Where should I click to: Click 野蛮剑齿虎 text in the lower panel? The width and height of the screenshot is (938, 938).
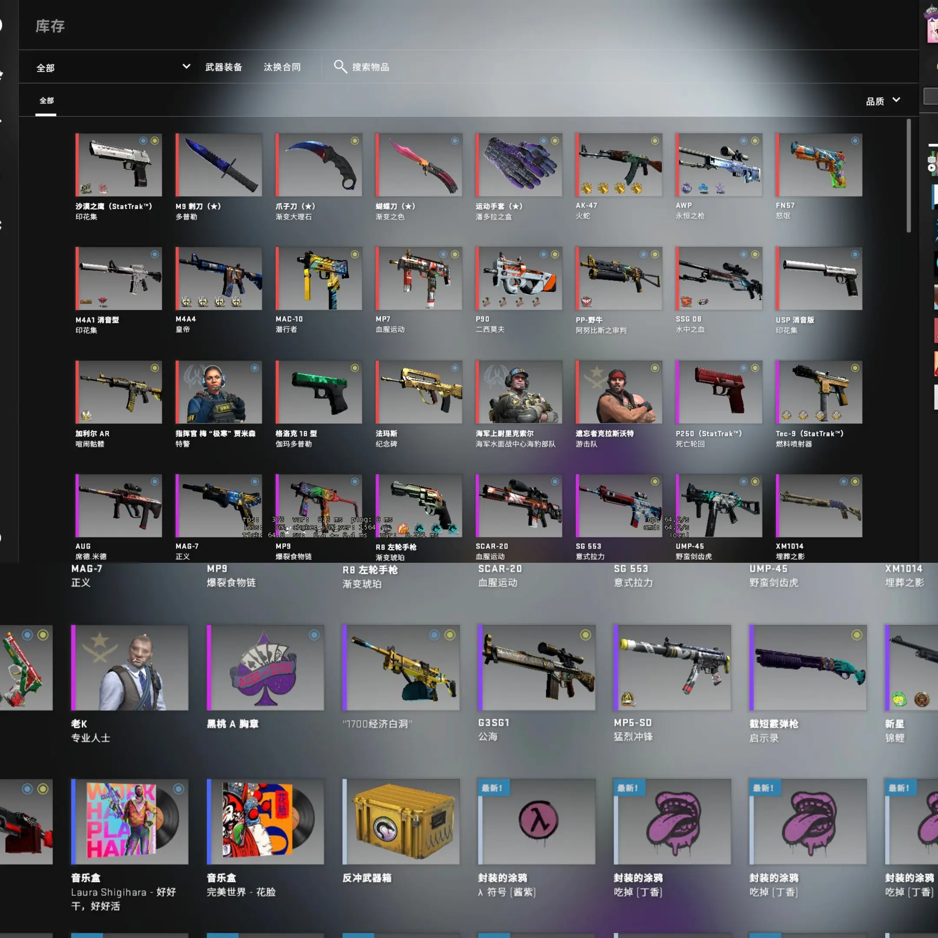[x=774, y=583]
